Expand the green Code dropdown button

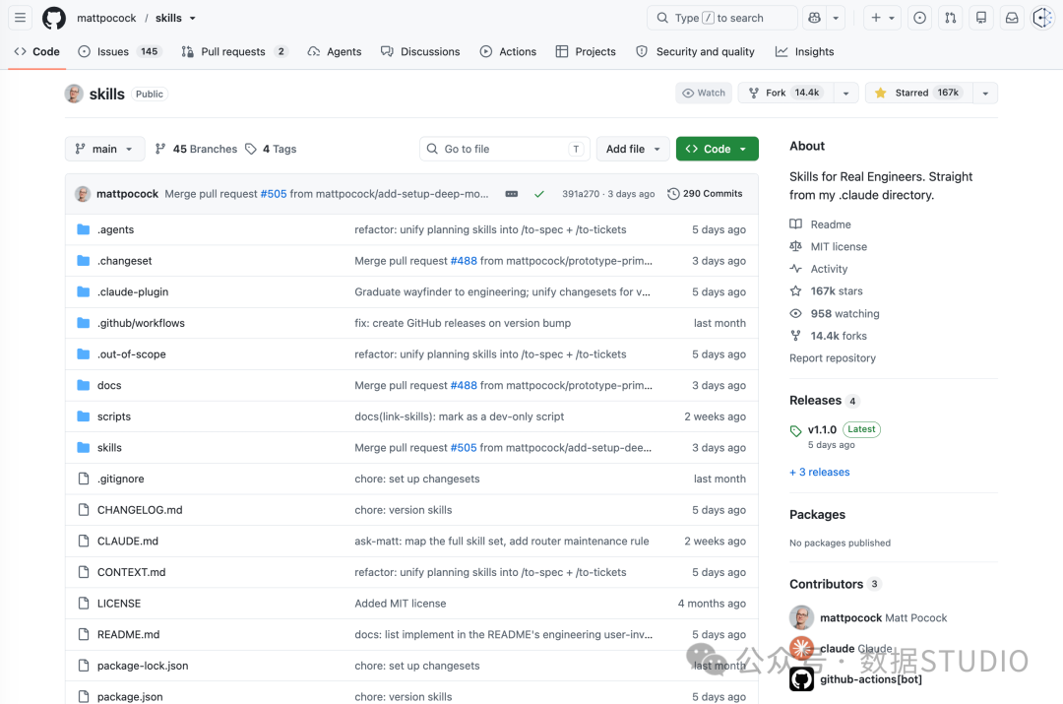pos(717,150)
